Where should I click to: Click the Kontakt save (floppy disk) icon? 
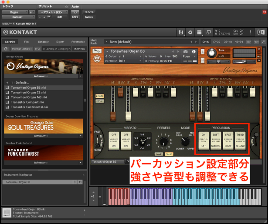pyautogui.click(x=181, y=32)
